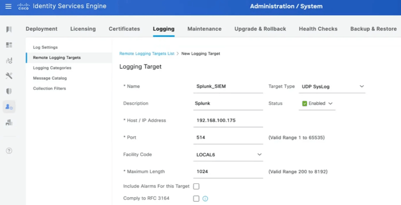
Task: Click the Description field containing Splunk
Action: pyautogui.click(x=228, y=103)
